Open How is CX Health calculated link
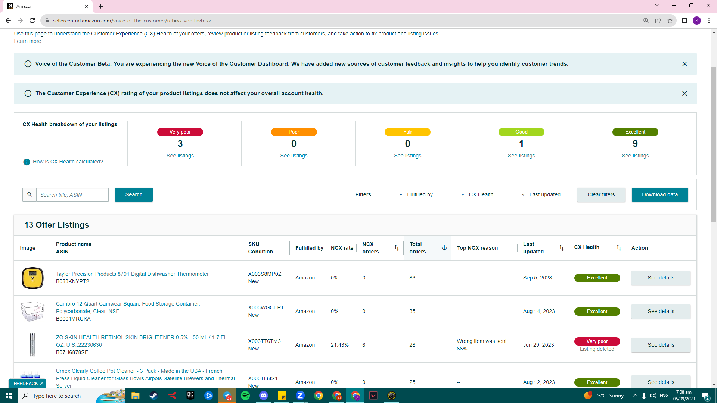The width and height of the screenshot is (717, 403). click(68, 162)
